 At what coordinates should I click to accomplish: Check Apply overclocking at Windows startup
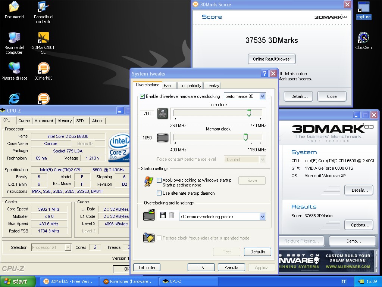159,180
